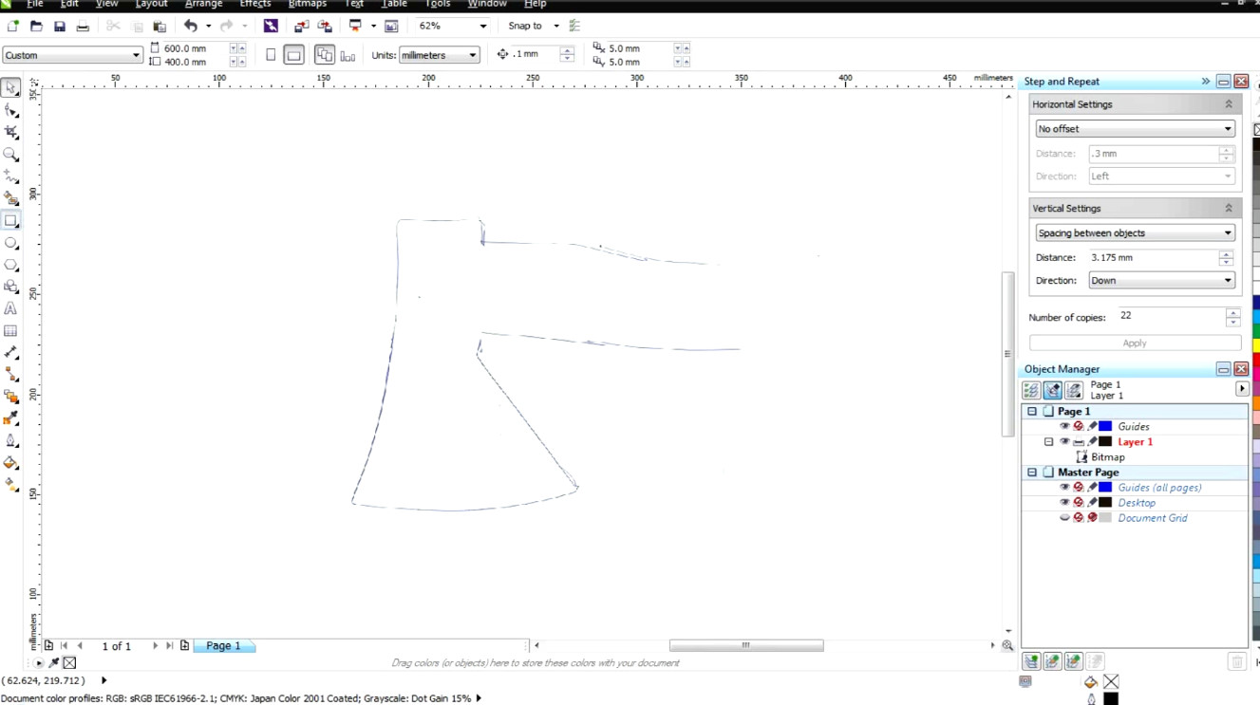Collapse the Layer 1 tree node
1260x705 pixels.
coord(1048,442)
